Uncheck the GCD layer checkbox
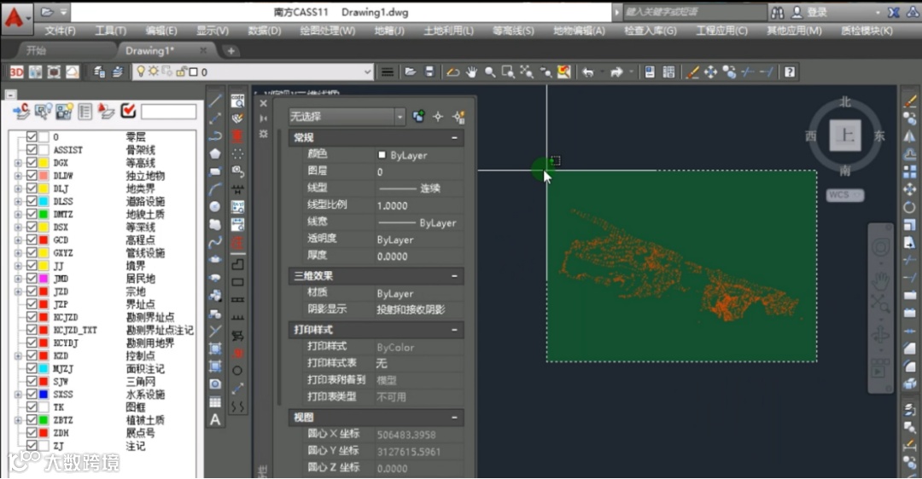The image size is (922, 479). coord(32,240)
